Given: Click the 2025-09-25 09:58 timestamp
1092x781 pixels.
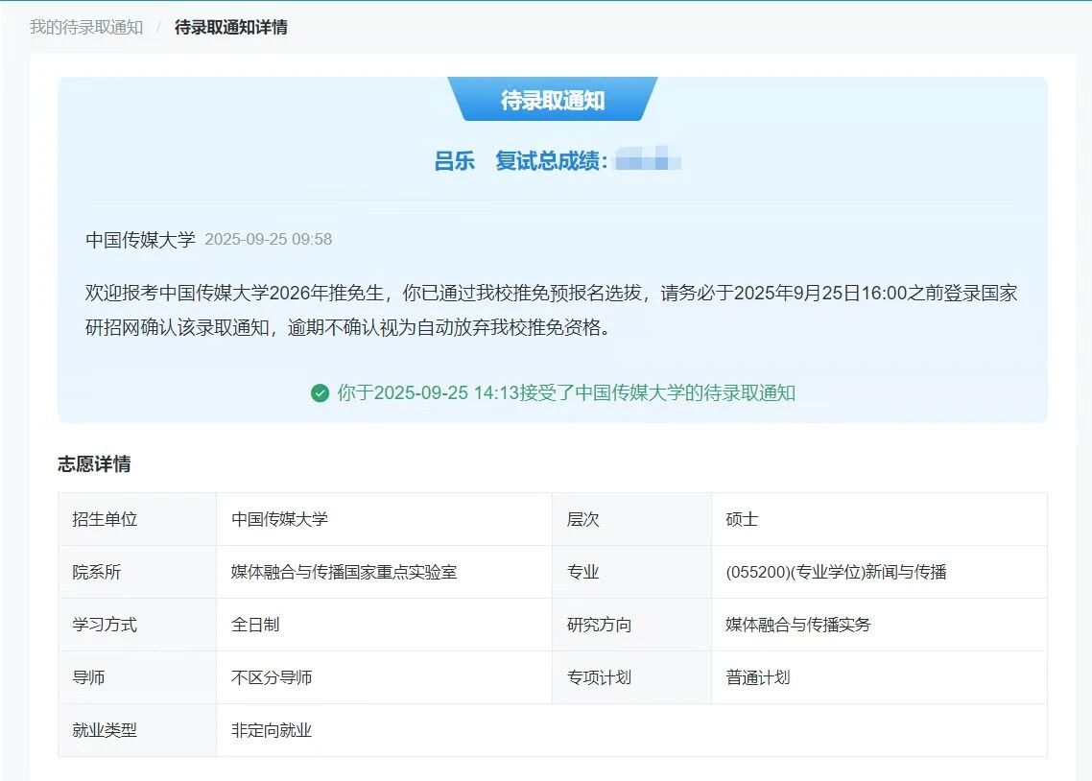Looking at the screenshot, I should pyautogui.click(x=268, y=240).
